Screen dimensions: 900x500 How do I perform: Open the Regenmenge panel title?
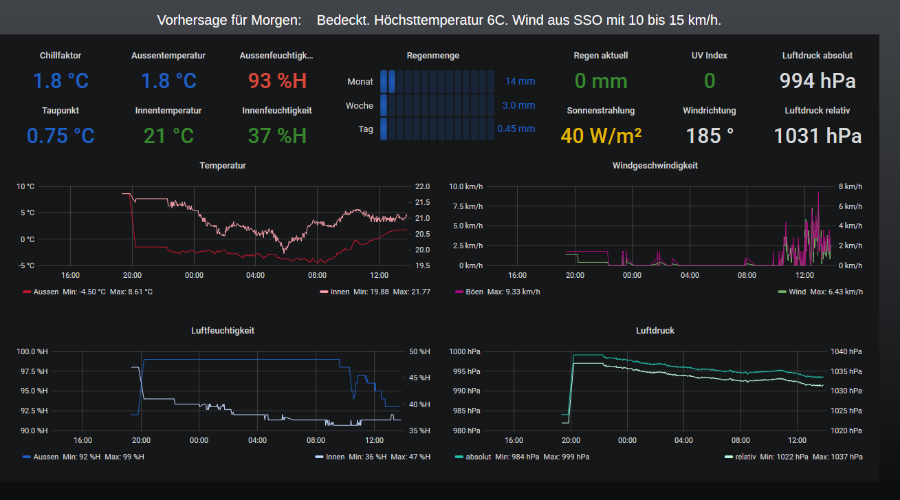tap(433, 55)
